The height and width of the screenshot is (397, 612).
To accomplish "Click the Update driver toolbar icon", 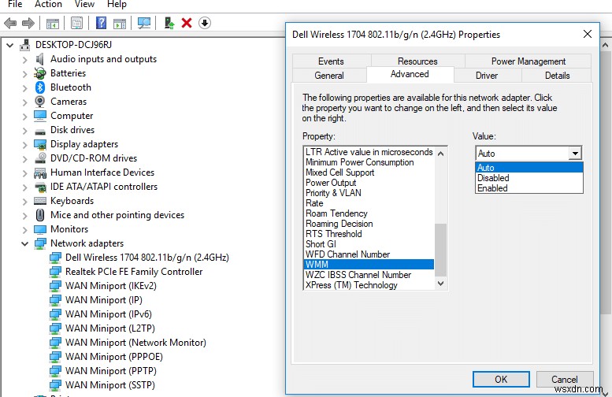I will [x=169, y=23].
